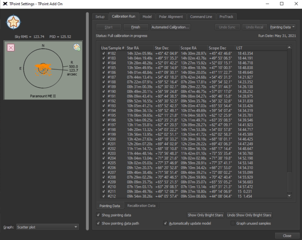Click the Sky RMS value text

(29, 37)
